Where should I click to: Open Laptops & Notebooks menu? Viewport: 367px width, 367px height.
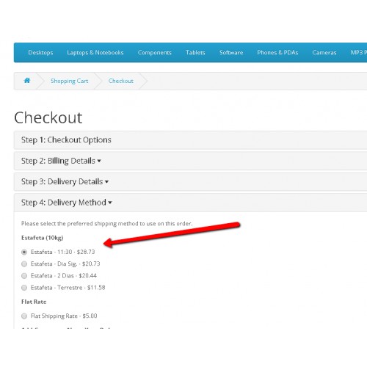click(x=95, y=53)
